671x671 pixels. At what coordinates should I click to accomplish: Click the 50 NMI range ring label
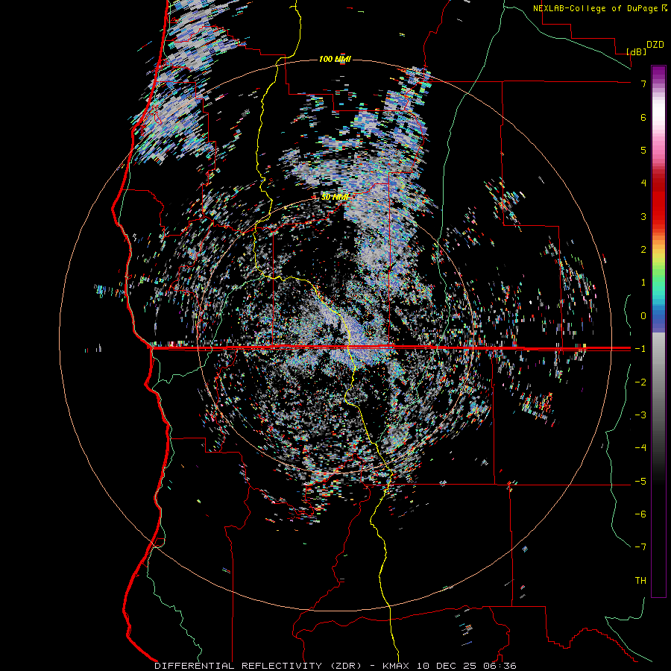[x=335, y=198]
